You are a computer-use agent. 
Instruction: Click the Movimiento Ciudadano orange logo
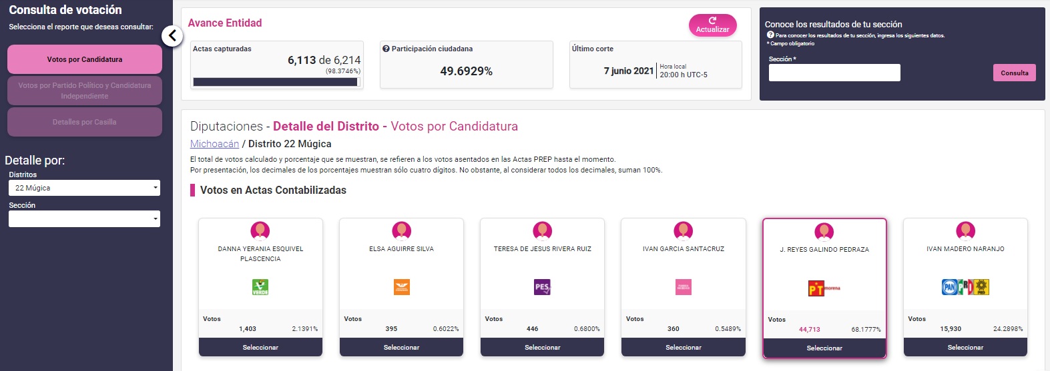(x=401, y=287)
